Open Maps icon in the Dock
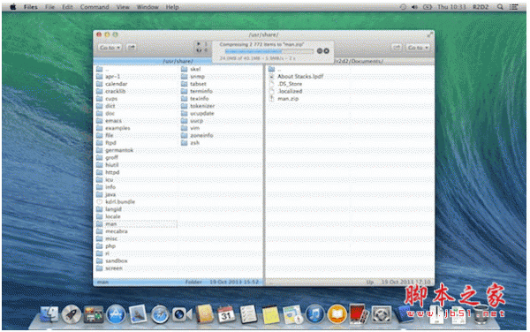This screenshot has width=530, height=332. coord(292,314)
